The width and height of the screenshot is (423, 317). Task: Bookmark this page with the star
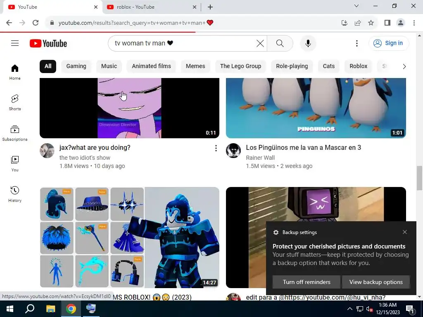pos(371,23)
